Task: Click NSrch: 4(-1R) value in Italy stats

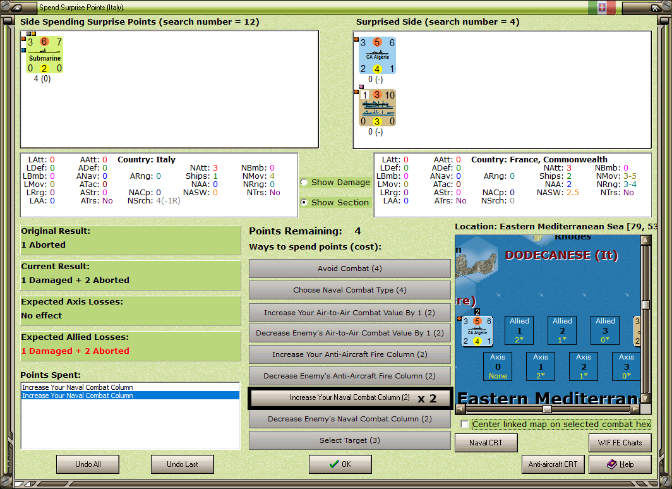Action: (168, 201)
